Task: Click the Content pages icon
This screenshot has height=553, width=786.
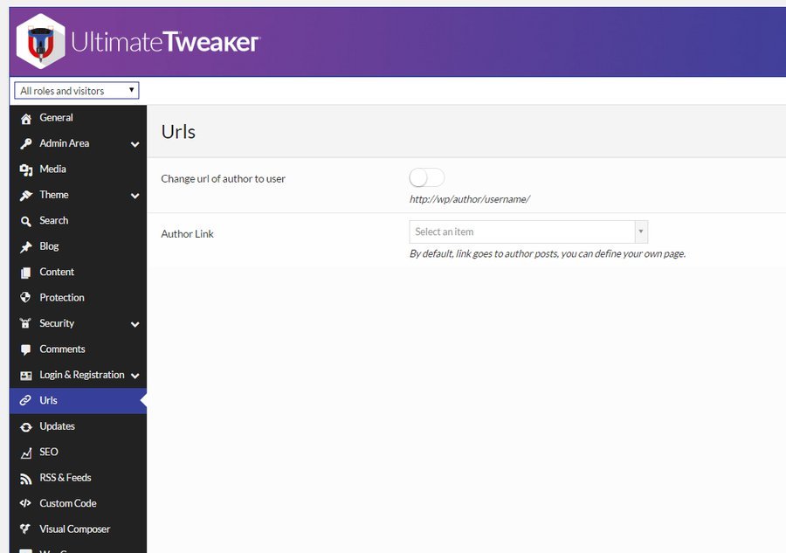Action: [26, 273]
